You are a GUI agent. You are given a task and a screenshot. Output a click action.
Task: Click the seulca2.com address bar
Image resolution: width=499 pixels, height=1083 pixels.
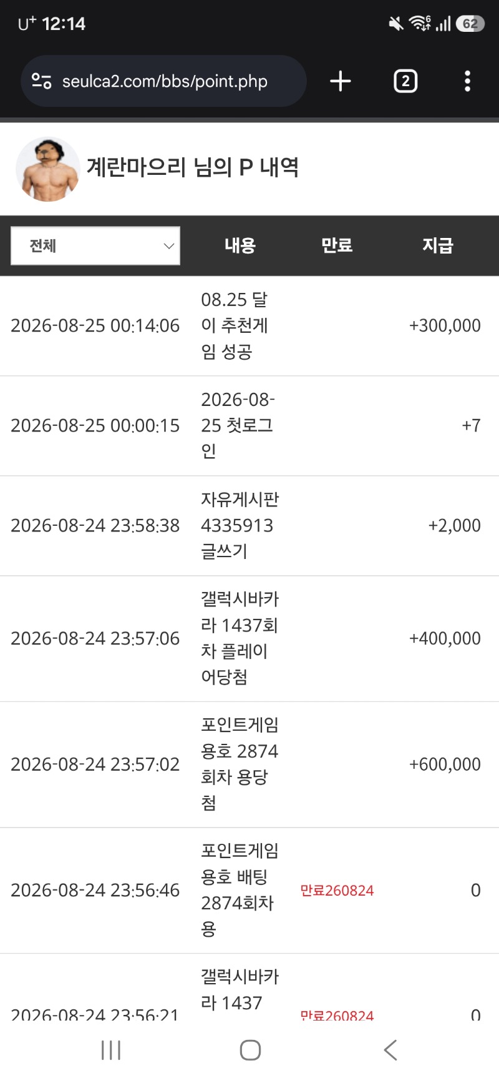pos(163,81)
